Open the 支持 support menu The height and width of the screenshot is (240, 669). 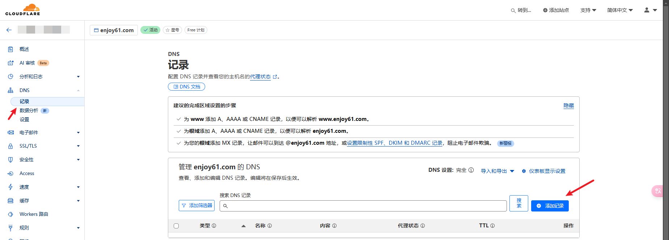point(588,10)
